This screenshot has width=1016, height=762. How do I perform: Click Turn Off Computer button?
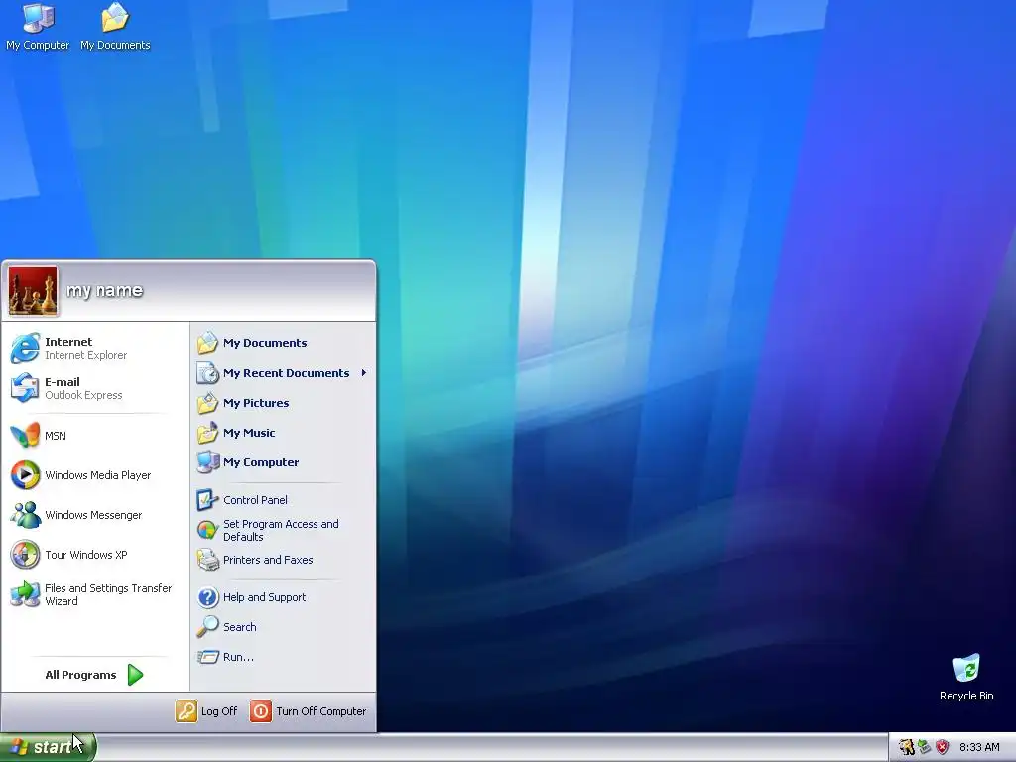click(x=309, y=711)
